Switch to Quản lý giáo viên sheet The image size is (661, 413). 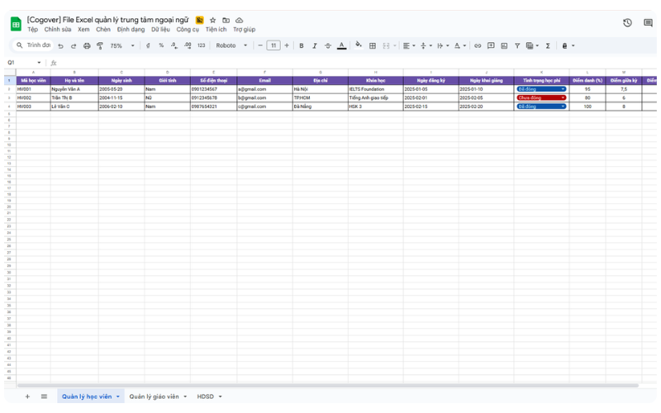[x=157, y=396]
